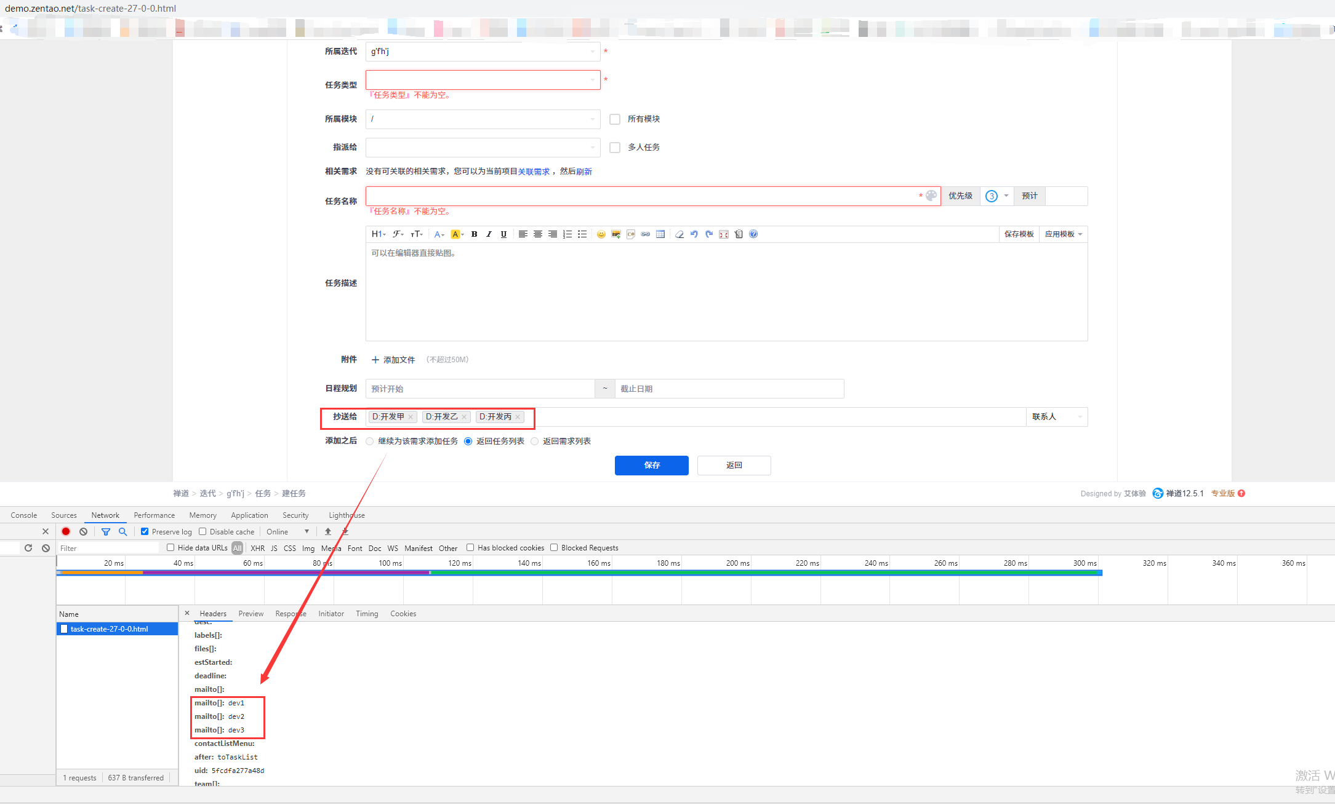This screenshot has height=805, width=1335.
Task: Open the task name color palette
Action: click(x=931, y=196)
